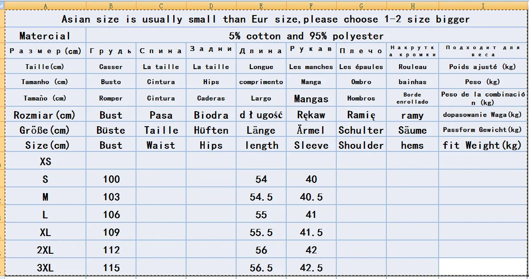Select the bust value 100 cell
Viewport: 529px width, 279px height.
point(111,179)
